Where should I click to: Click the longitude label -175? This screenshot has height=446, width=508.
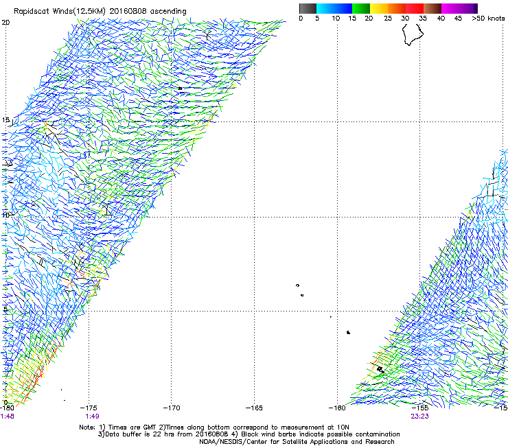(x=89, y=408)
